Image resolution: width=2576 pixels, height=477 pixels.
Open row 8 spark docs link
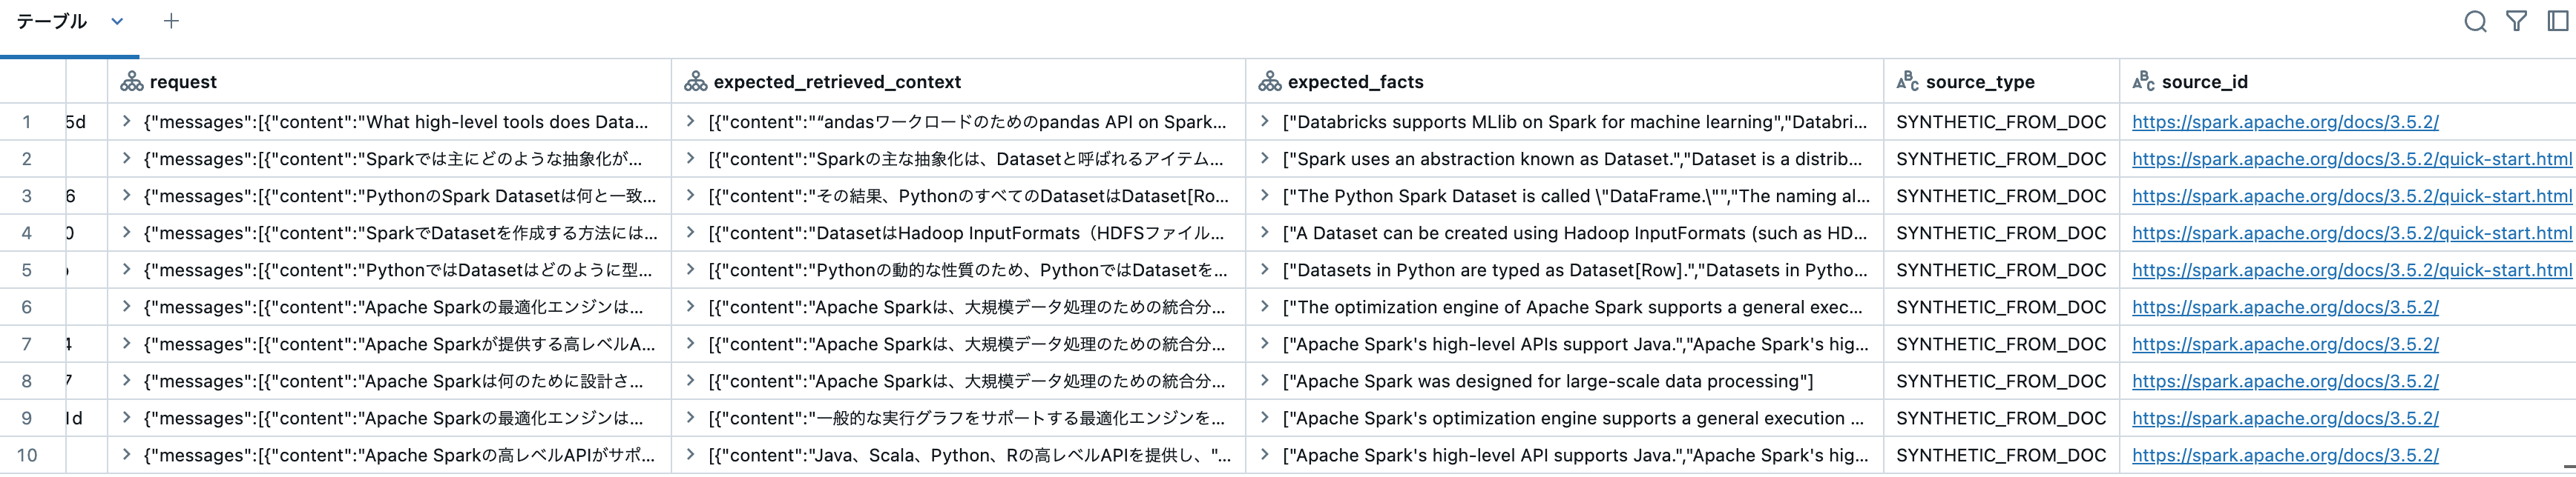(2285, 380)
